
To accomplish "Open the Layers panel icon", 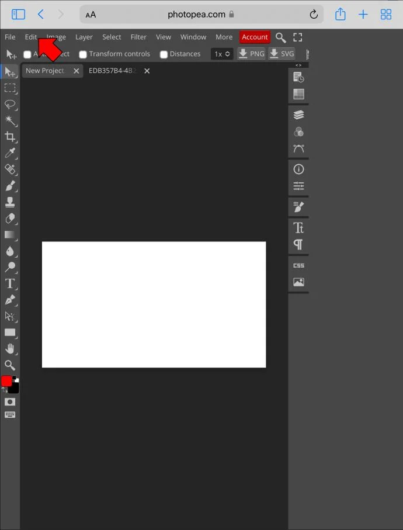I will pos(298,115).
